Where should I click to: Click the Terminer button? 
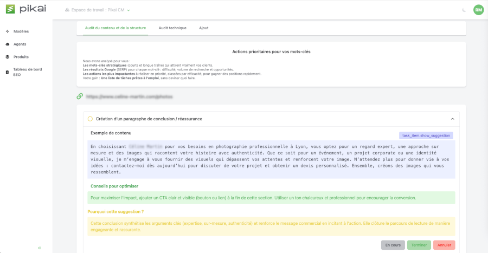[419, 245]
